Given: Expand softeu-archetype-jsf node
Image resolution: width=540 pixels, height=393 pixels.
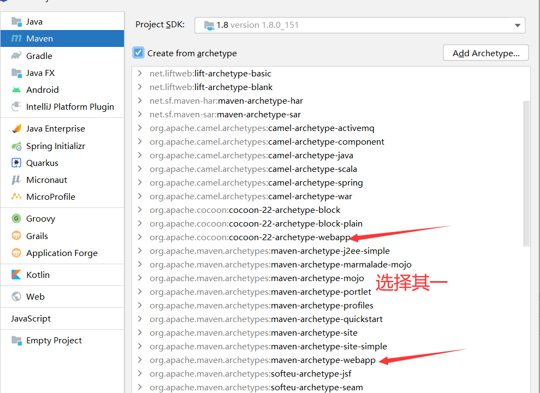Looking at the screenshot, I should tap(140, 373).
